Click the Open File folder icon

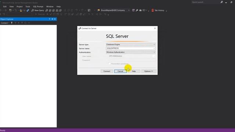click(21, 10)
